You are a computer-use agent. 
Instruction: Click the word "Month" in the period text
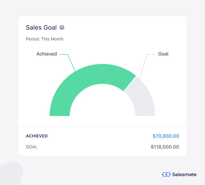[57, 39]
